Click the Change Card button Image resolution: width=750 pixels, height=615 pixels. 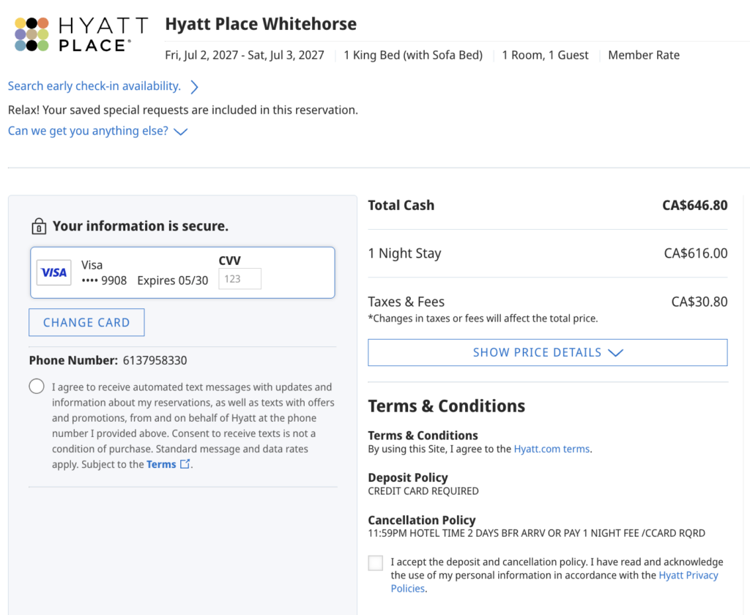point(86,322)
